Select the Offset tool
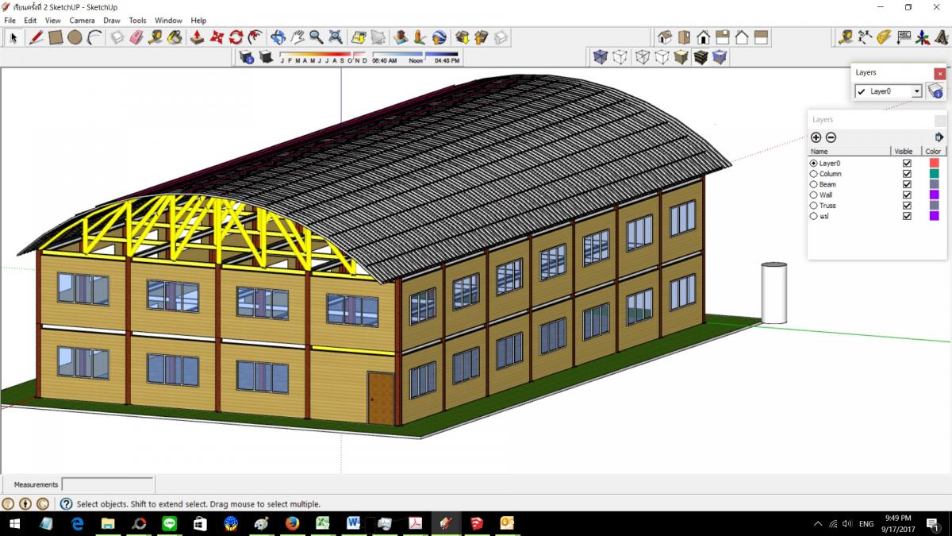The image size is (952, 536). click(255, 37)
